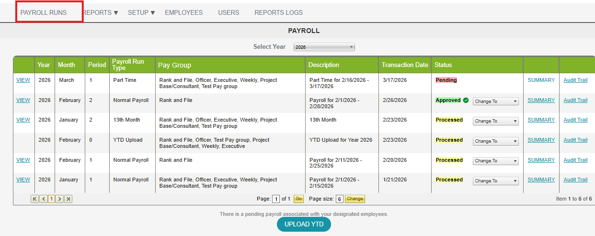Open Change To dropdown for YTD Upload row
This screenshot has height=236, width=595.
(495, 141)
